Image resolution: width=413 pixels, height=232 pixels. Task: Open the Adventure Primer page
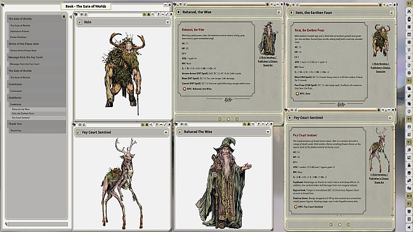click(x=20, y=31)
